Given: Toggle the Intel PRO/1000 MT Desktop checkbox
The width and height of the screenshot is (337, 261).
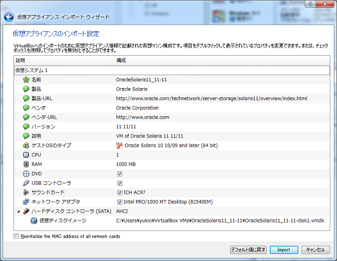Looking at the screenshot, I should (120, 202).
